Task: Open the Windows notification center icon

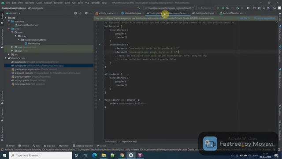Action: coord(276,155)
